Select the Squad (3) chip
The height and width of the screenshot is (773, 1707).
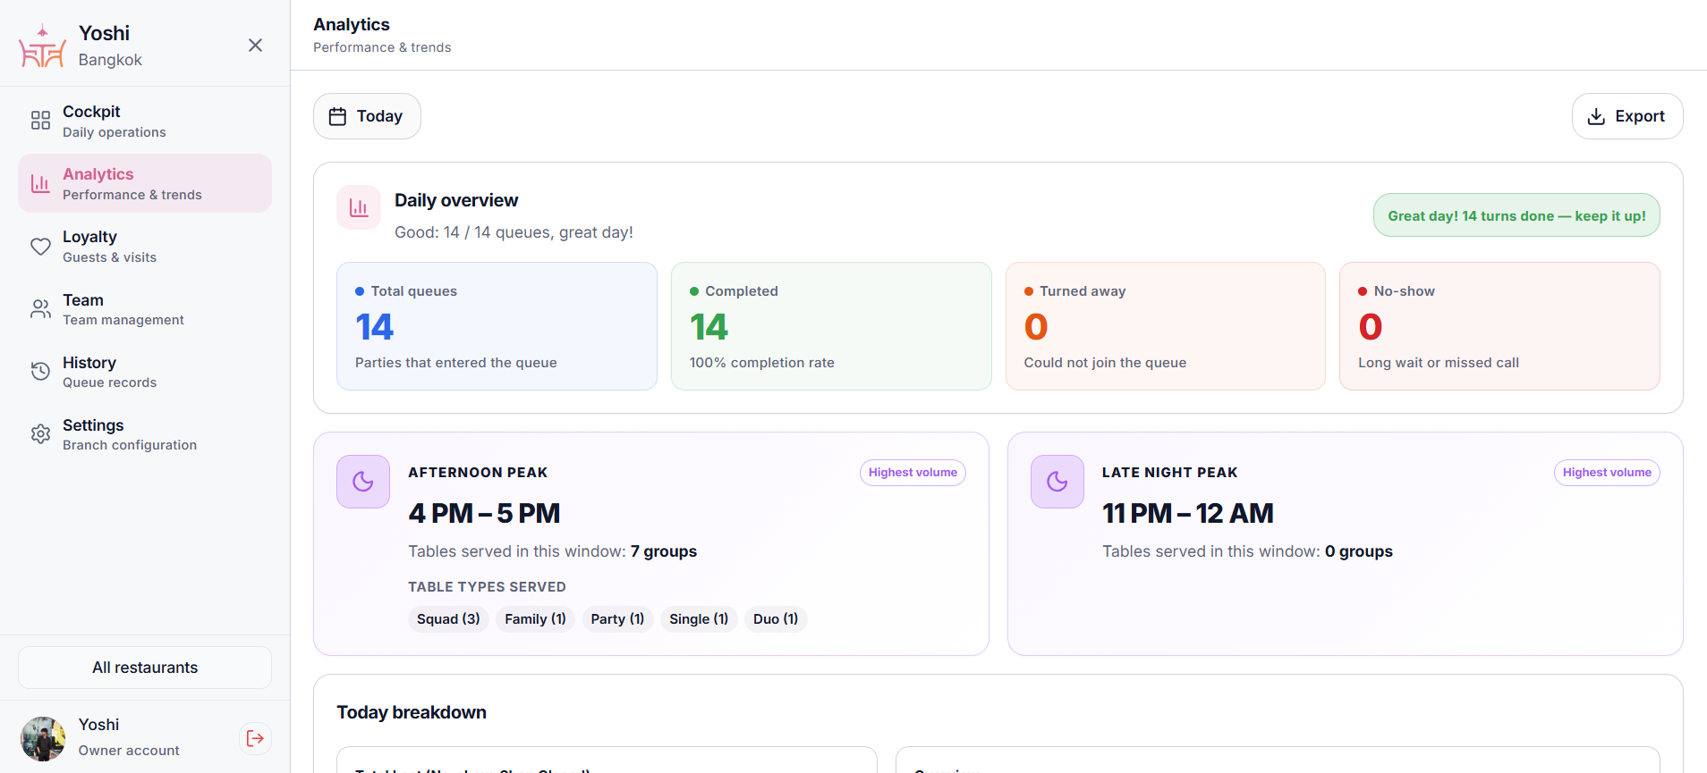[448, 619]
